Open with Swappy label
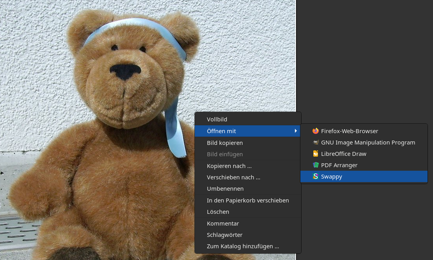 331,176
